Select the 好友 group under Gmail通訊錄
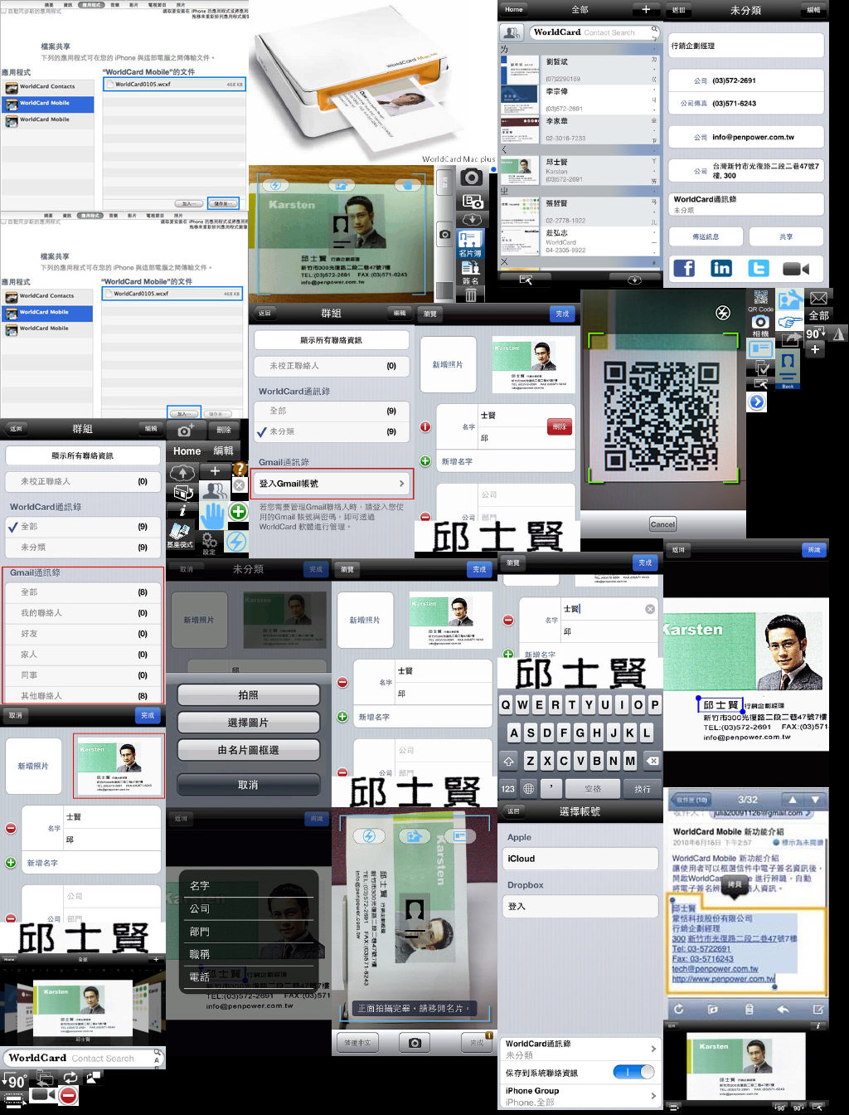849x1115 pixels. pos(83,634)
